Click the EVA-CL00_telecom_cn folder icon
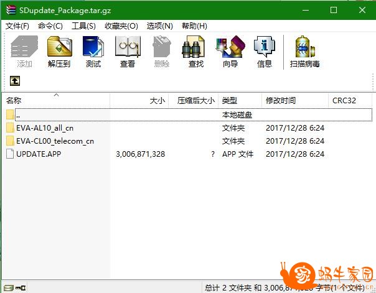This screenshot has height=293, width=376. (10, 141)
